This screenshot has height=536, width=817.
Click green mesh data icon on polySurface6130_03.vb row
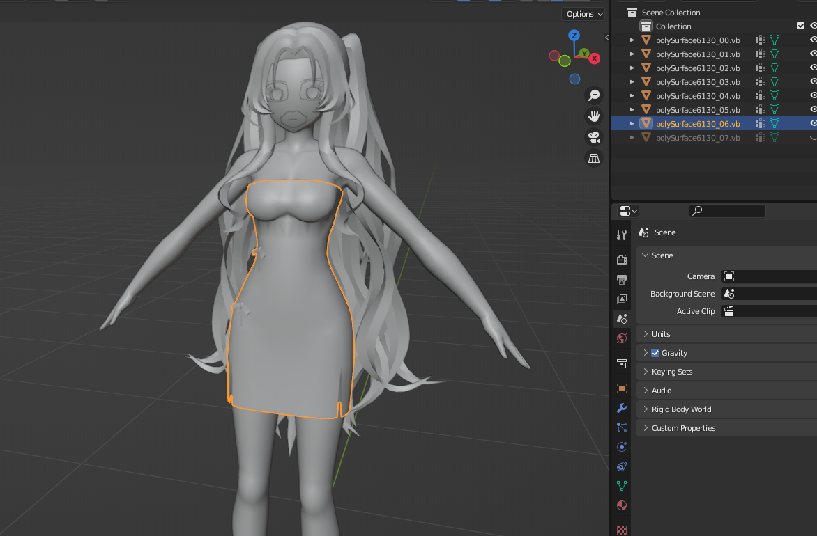[x=774, y=82]
